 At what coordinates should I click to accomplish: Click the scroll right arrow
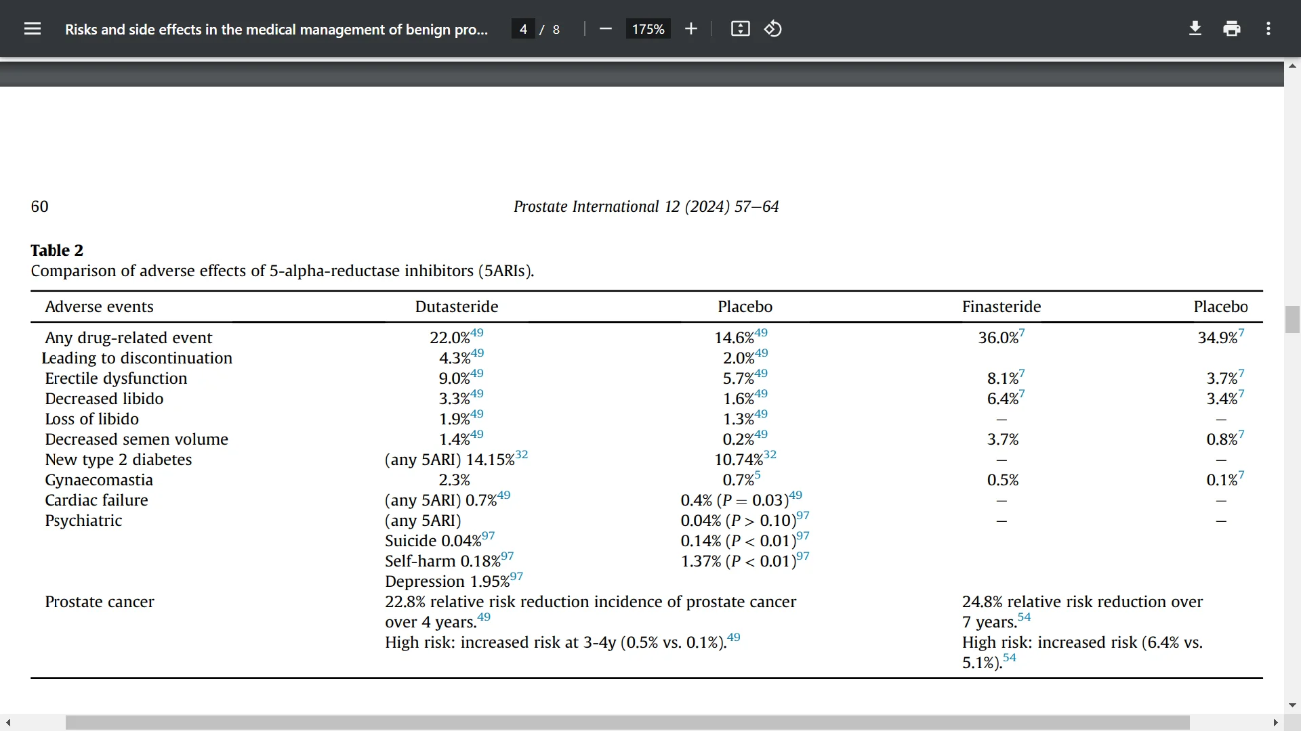click(1276, 723)
